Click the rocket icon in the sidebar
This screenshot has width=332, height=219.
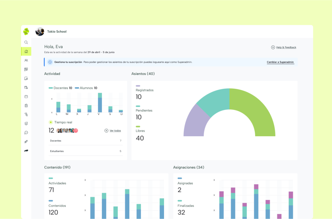(x=26, y=142)
